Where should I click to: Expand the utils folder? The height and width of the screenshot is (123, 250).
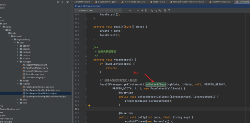[x=18, y=100]
